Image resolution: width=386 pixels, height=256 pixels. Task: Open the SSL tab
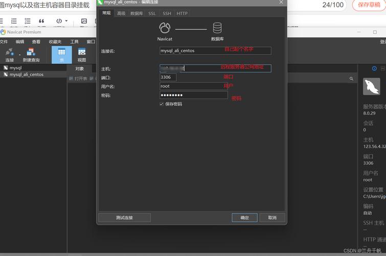152,13
